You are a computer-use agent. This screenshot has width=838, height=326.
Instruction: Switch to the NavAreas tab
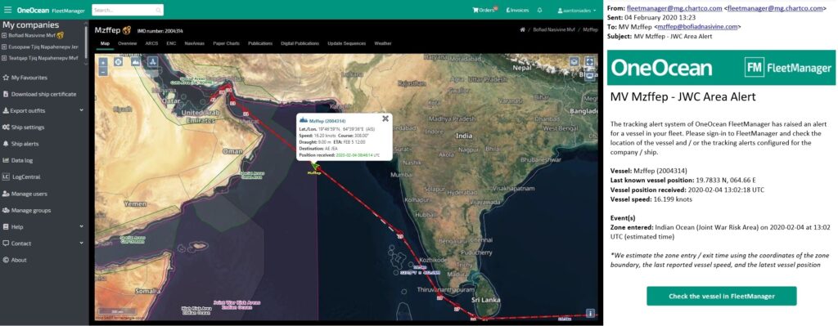coord(194,43)
